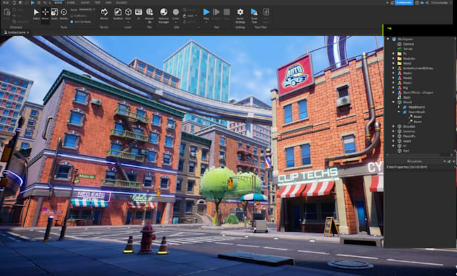Enable the Collisions checkbox
The image size is (457, 276).
tap(72, 15)
